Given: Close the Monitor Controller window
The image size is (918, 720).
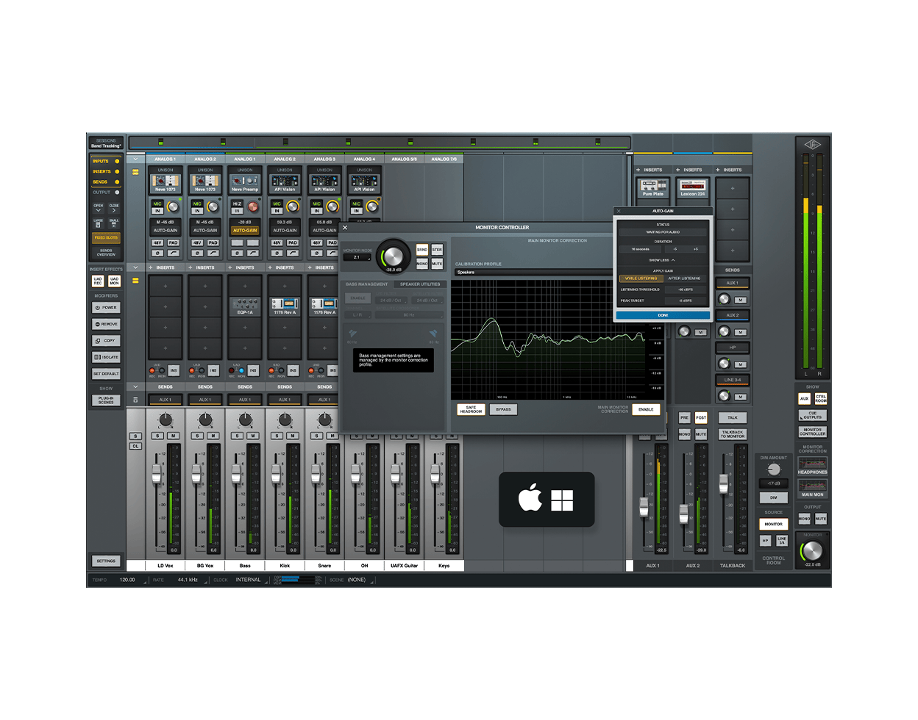Looking at the screenshot, I should click(345, 228).
